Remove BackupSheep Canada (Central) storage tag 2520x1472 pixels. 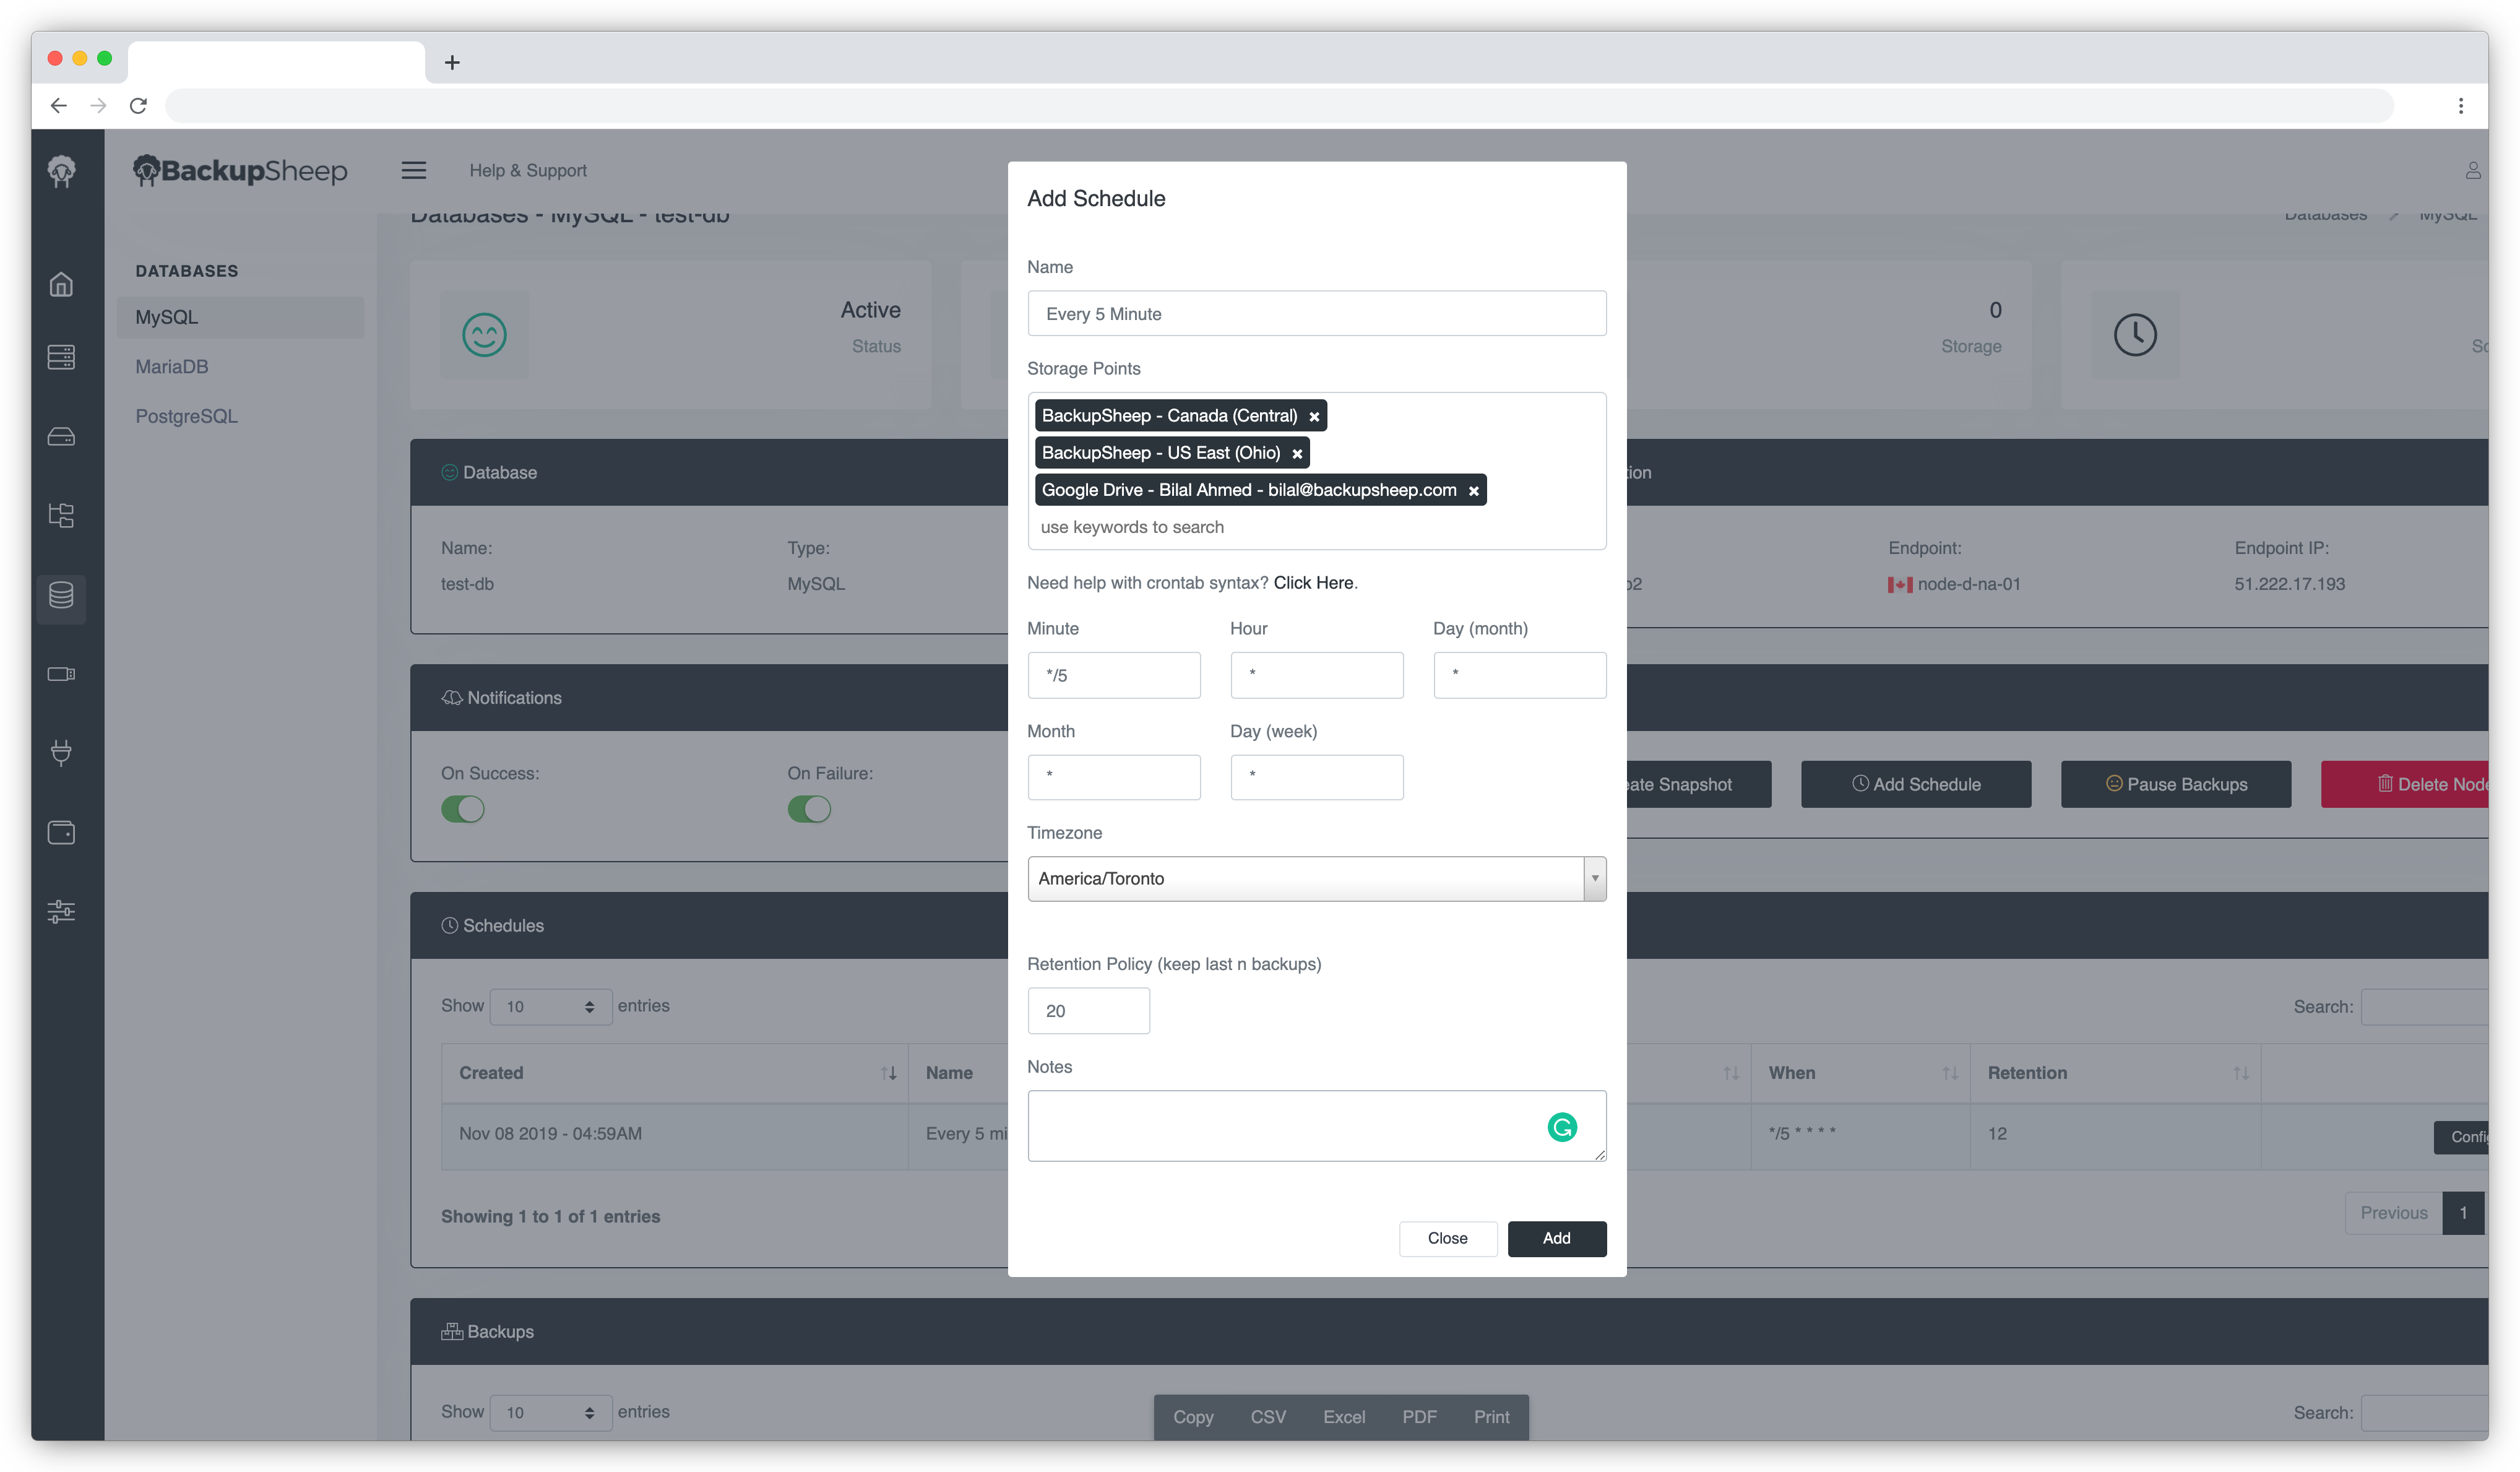tap(1314, 417)
